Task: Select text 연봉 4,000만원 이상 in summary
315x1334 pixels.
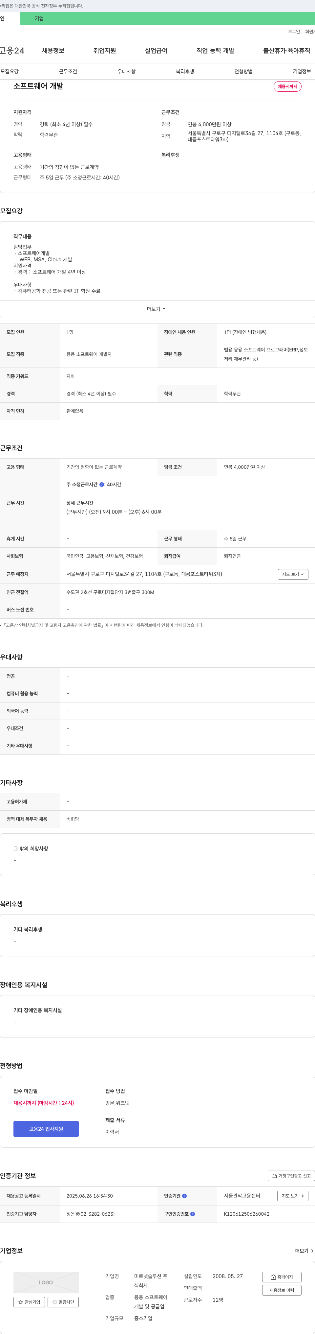Action: [x=209, y=124]
